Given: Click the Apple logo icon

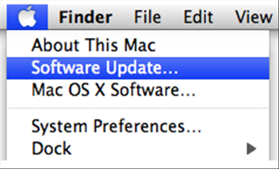Looking at the screenshot, I should [28, 16].
